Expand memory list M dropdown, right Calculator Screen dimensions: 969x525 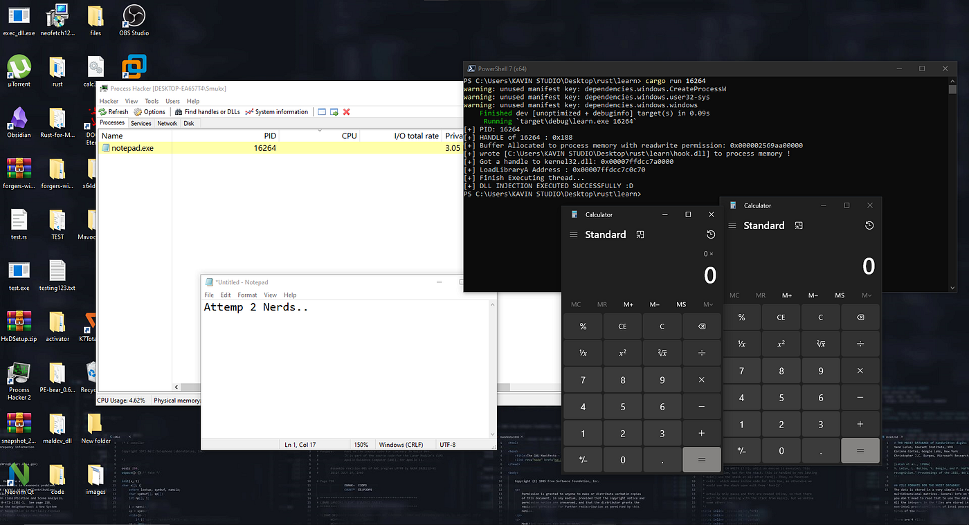pos(867,295)
